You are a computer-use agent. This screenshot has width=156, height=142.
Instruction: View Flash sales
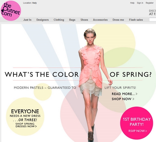[x=136, y=20]
